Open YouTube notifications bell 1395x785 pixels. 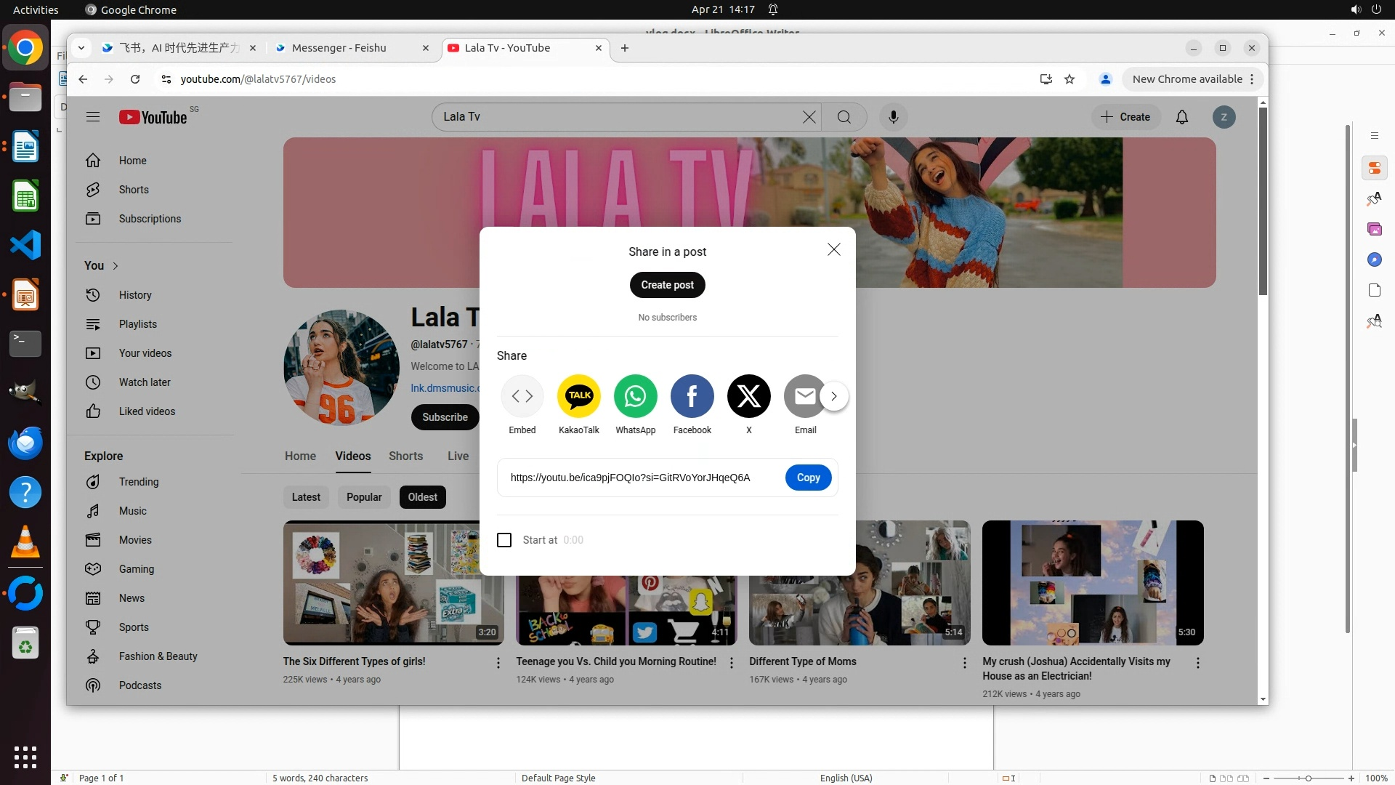[1181, 117]
